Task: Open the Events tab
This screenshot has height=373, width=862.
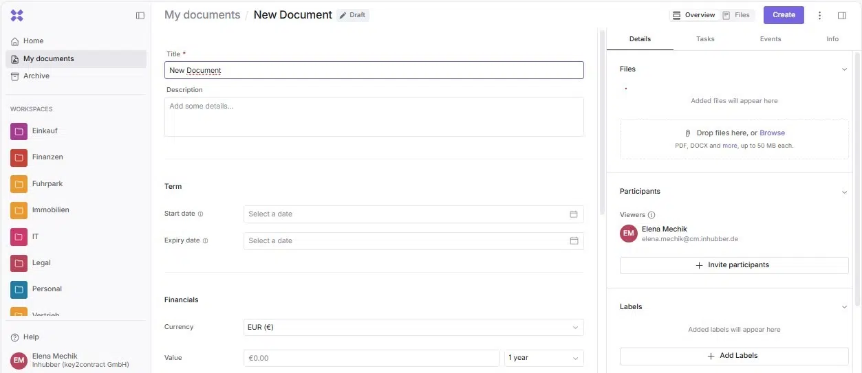Action: pos(771,39)
